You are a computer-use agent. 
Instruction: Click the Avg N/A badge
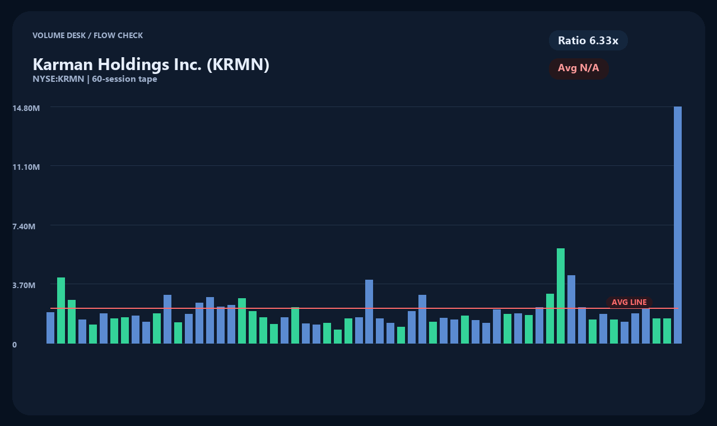579,68
